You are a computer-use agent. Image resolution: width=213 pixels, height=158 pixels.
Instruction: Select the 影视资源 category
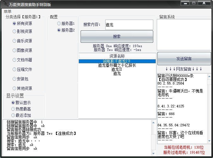pos(22,31)
